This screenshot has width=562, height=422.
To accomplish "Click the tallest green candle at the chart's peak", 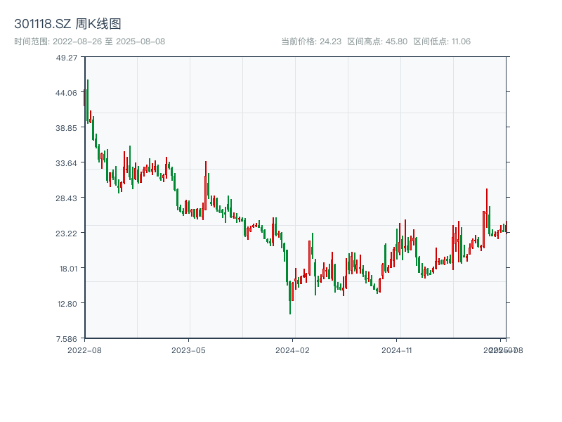I will [88, 98].
